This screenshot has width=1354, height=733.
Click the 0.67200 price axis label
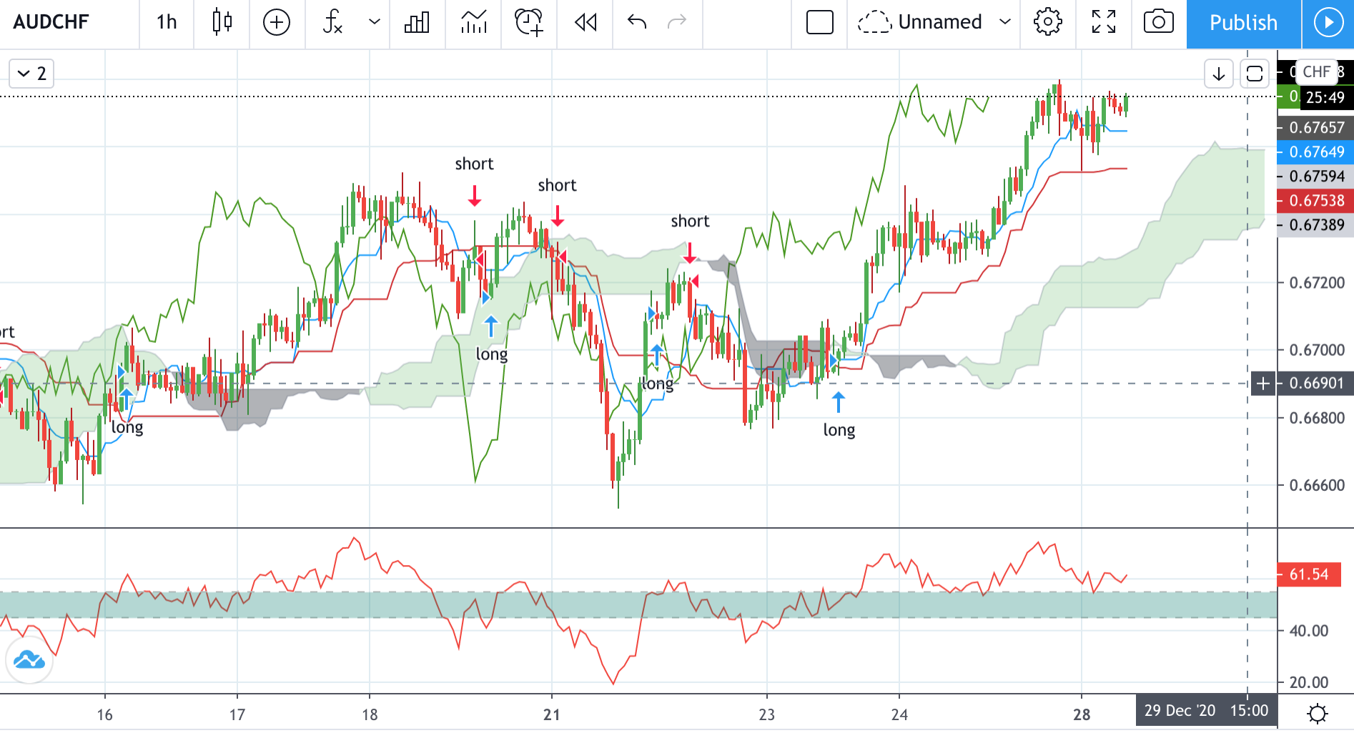coord(1317,283)
